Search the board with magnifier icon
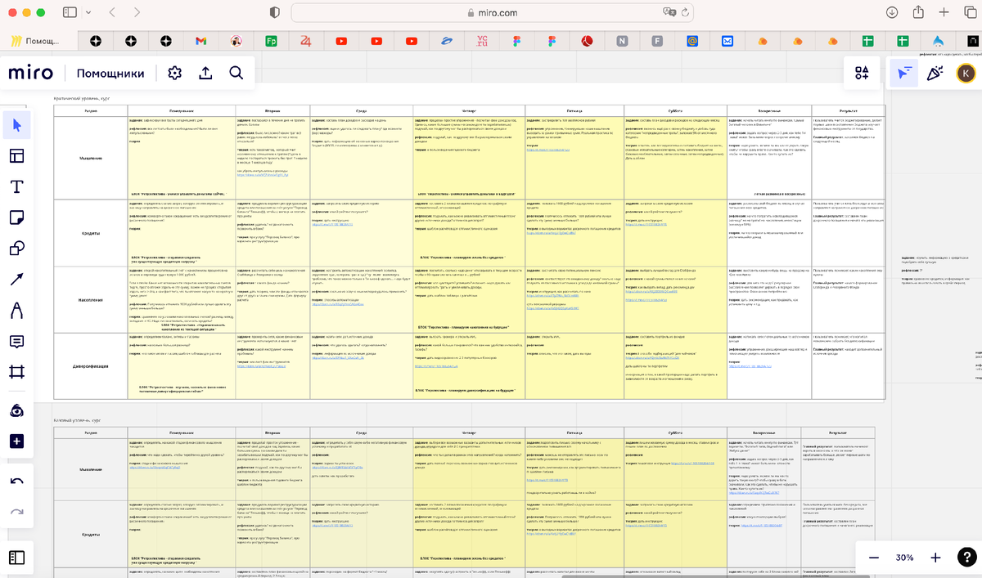 [236, 73]
